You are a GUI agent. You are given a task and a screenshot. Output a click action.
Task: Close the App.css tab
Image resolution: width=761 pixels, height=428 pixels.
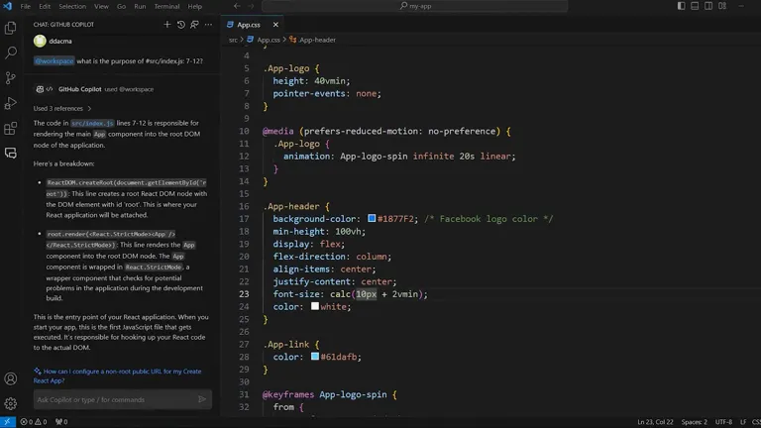[275, 24]
